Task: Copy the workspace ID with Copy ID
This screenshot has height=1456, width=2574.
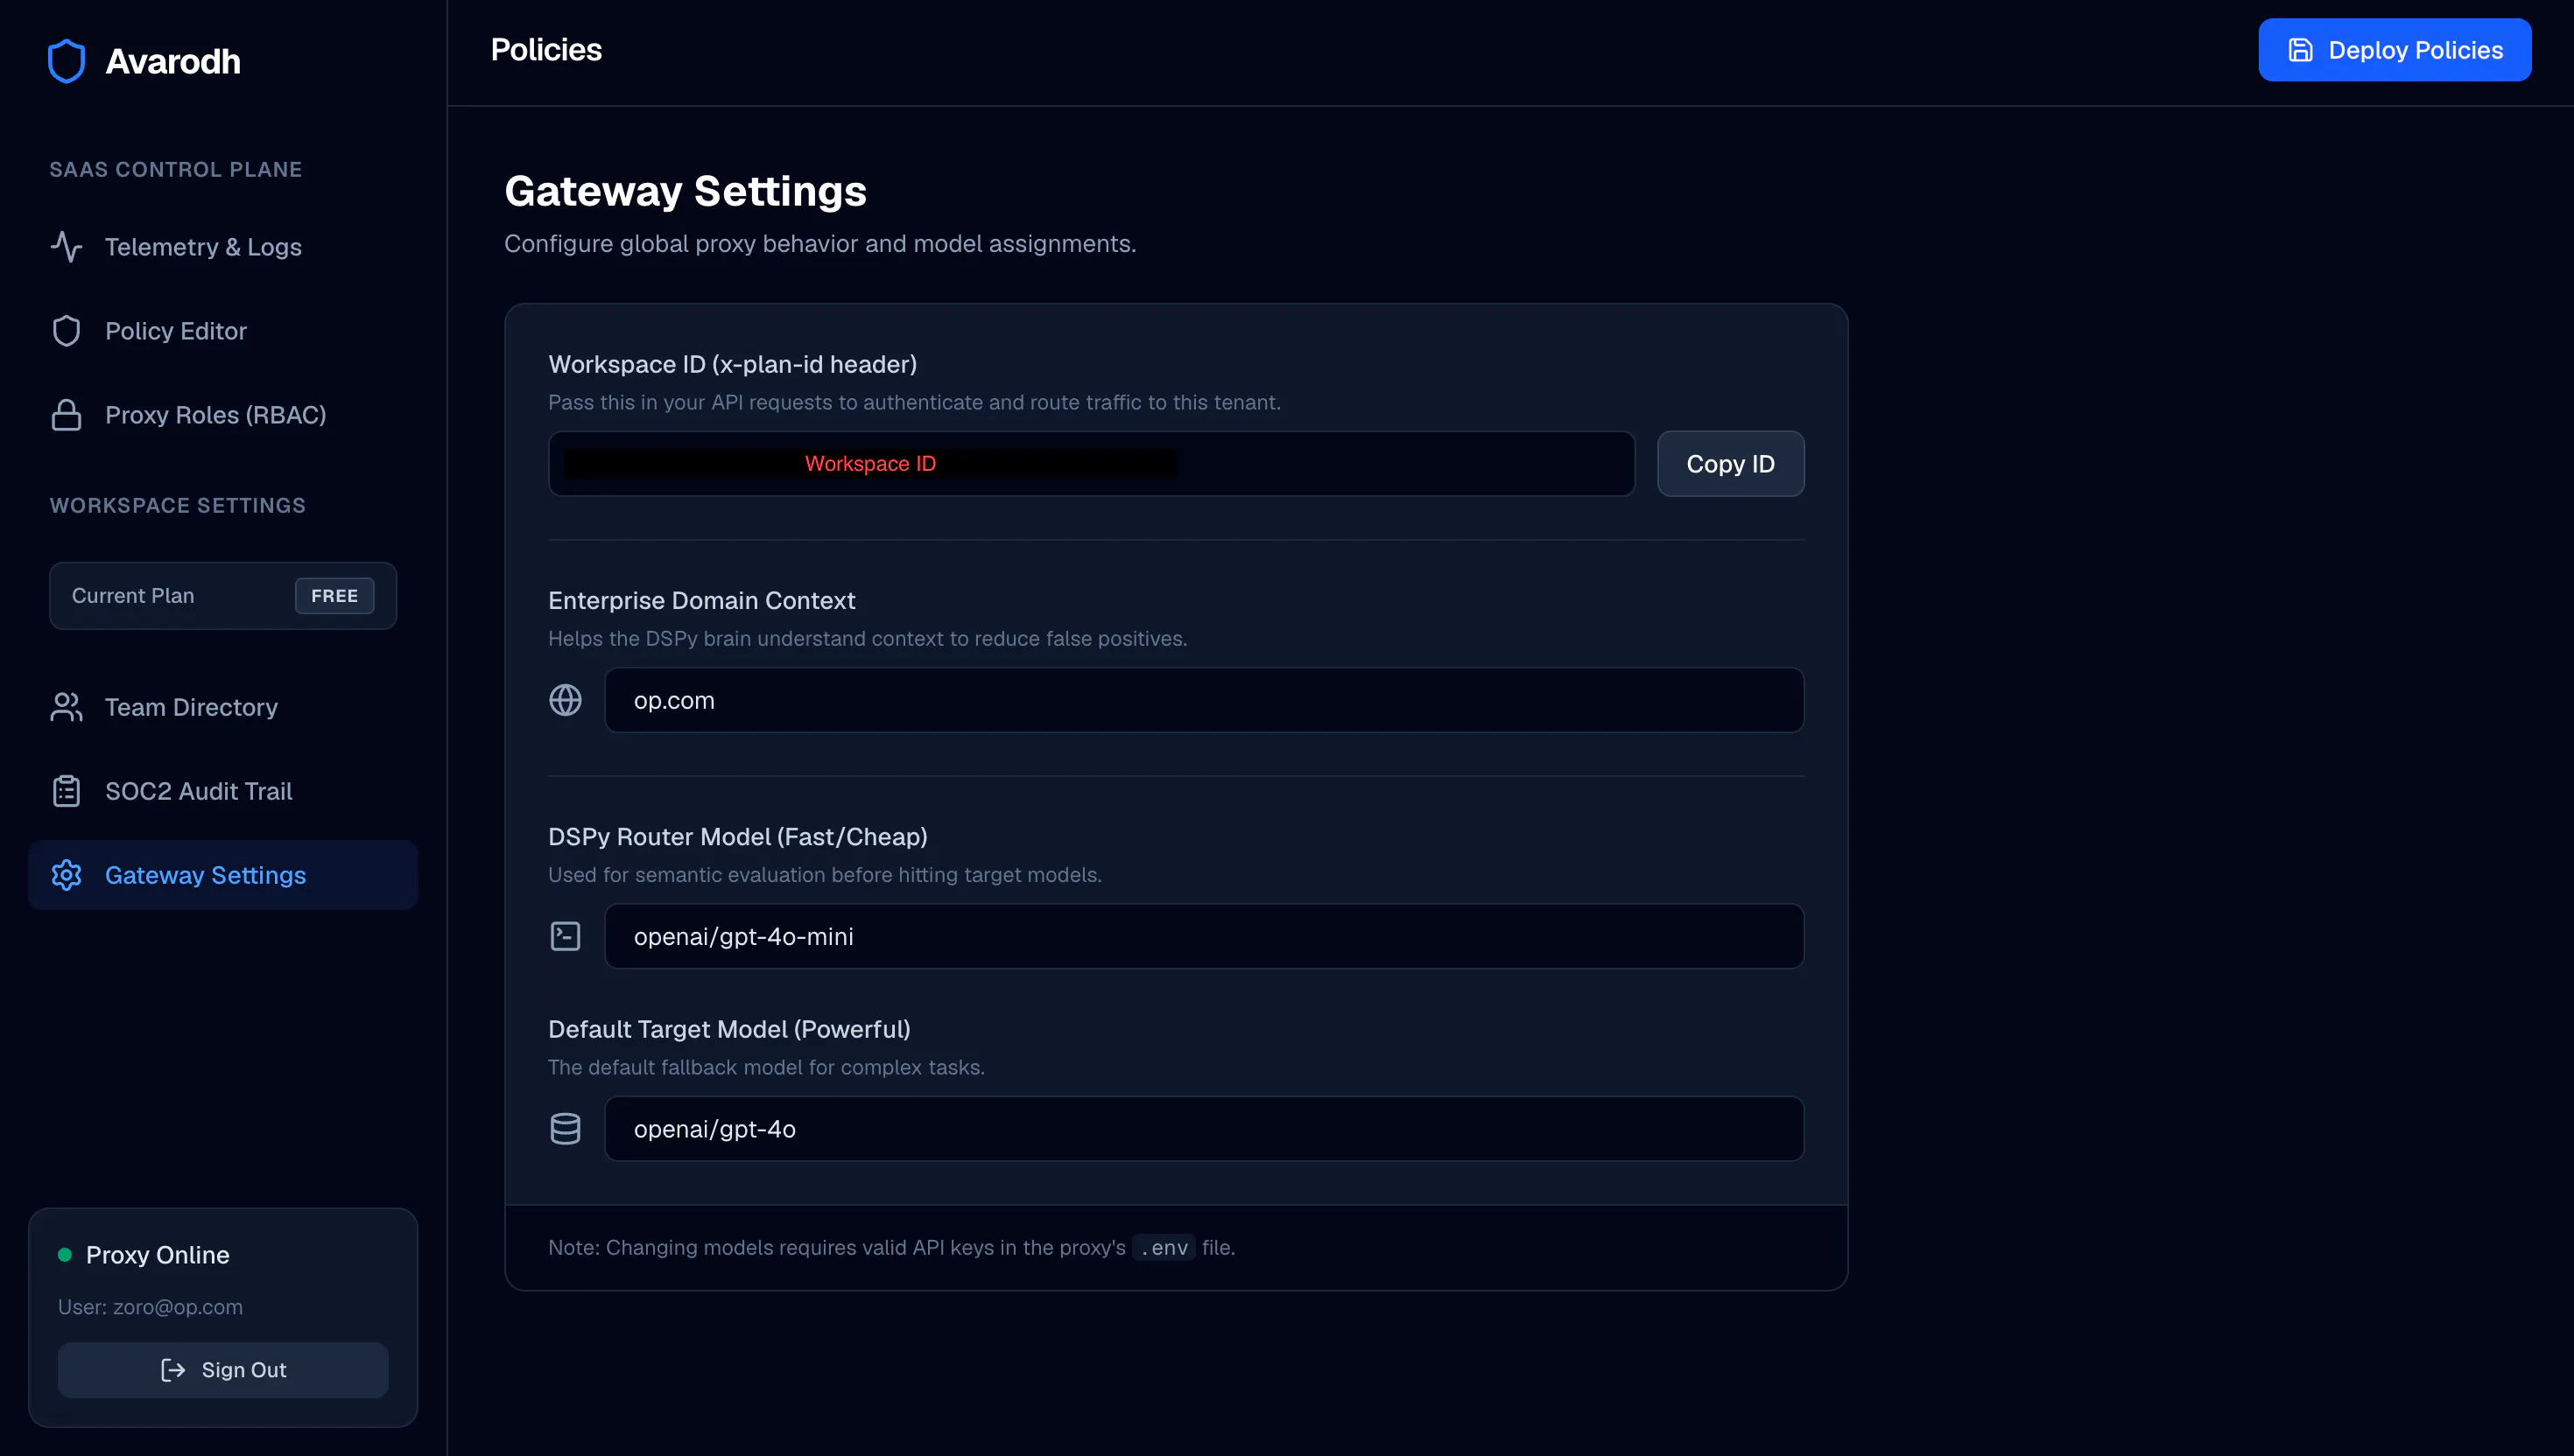Action: pos(1731,464)
